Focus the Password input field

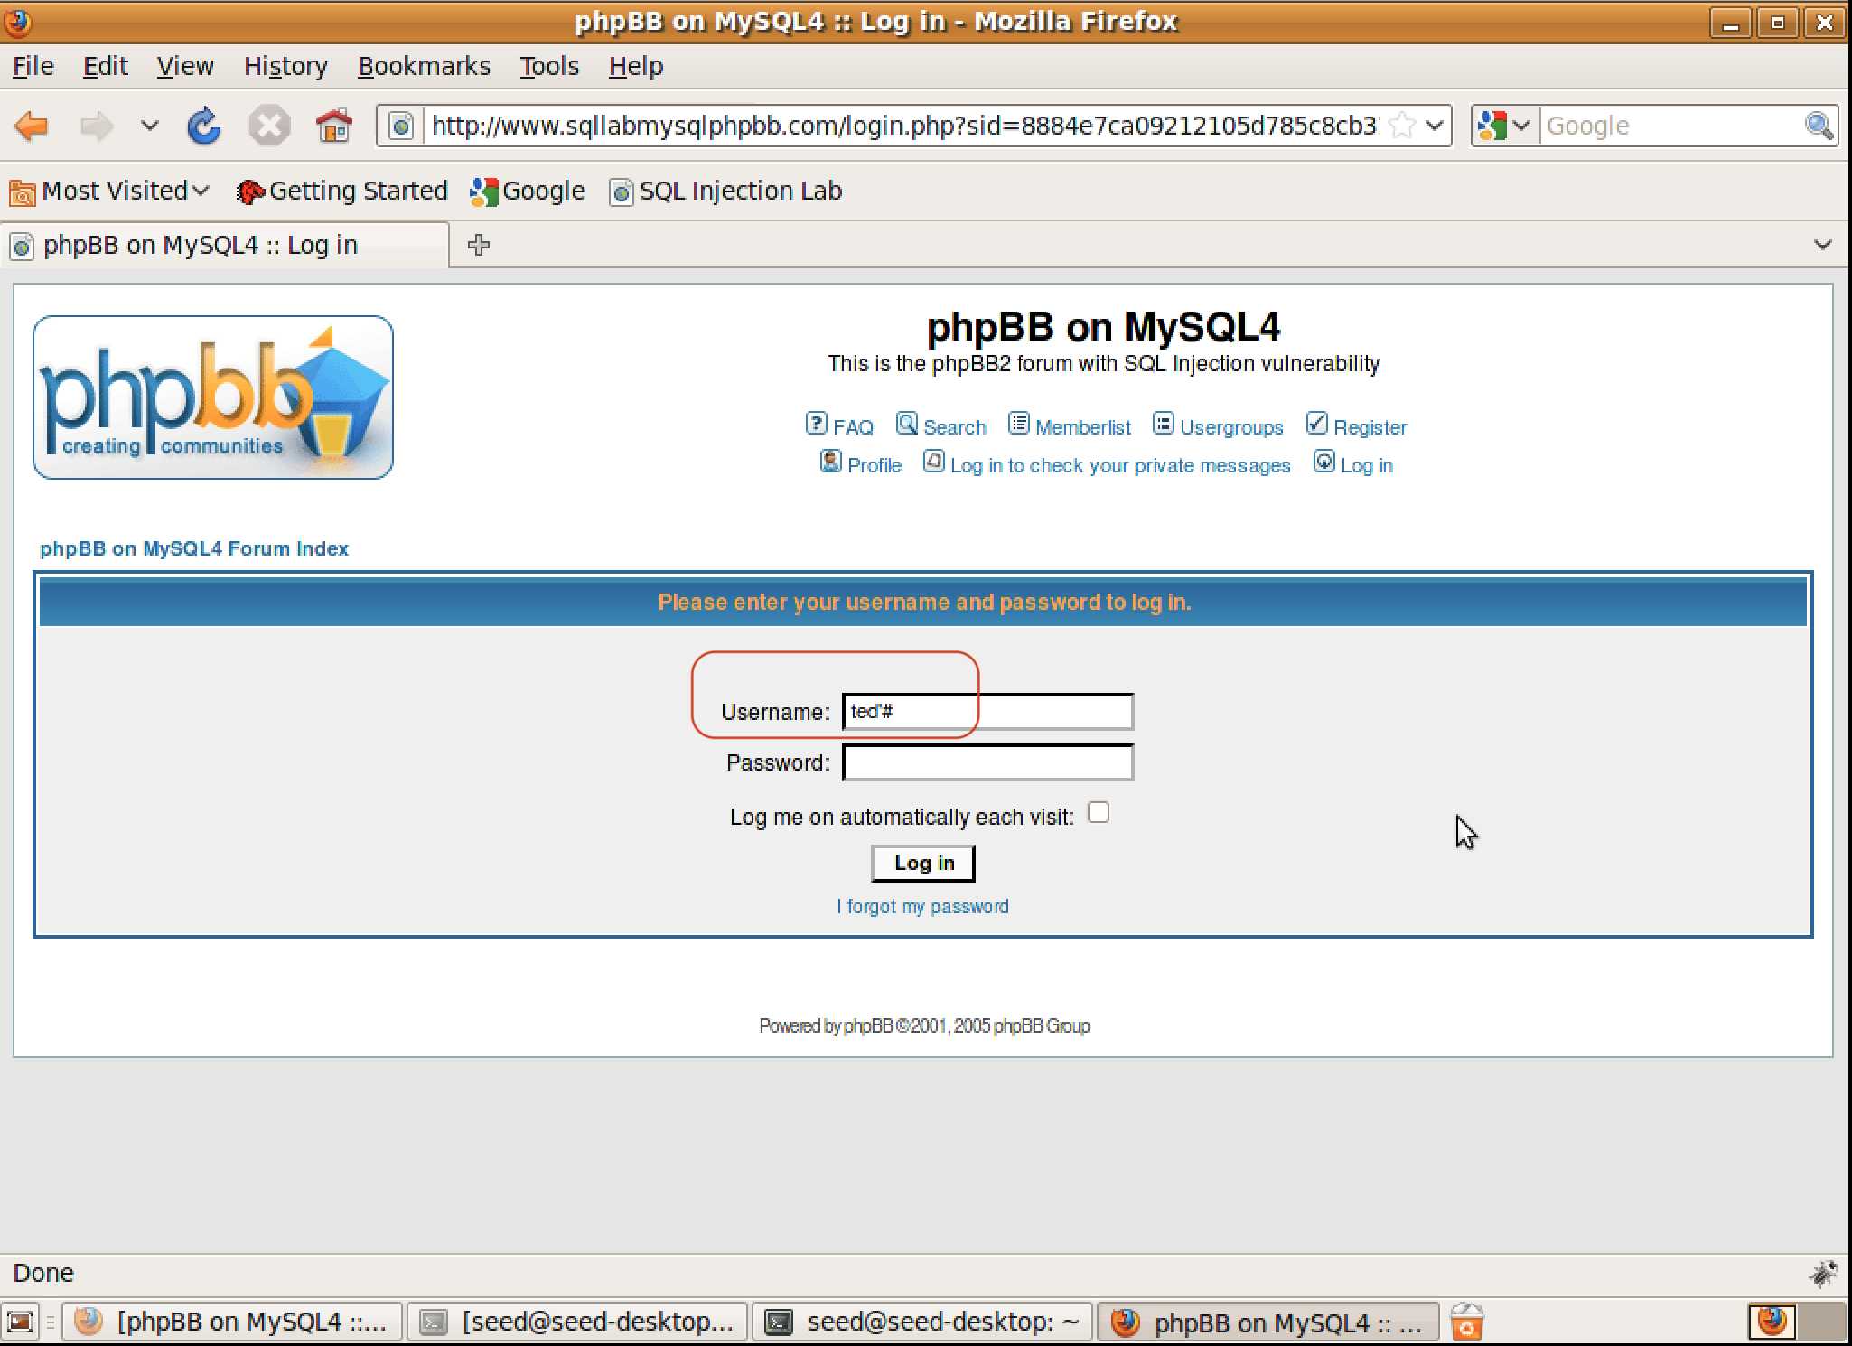(x=987, y=762)
